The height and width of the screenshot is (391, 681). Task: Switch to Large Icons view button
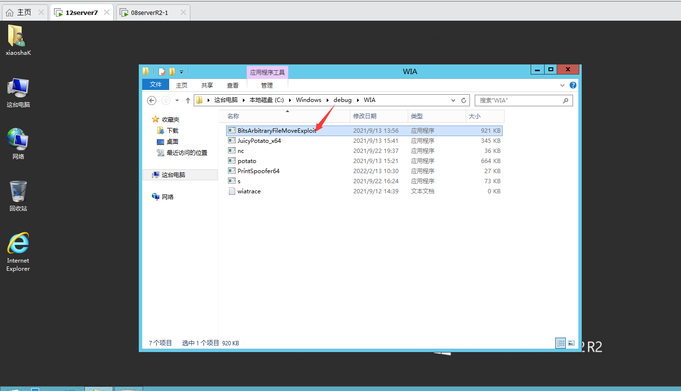click(571, 343)
